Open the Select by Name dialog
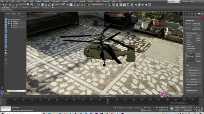This screenshot has width=204, height=114. point(32,5)
